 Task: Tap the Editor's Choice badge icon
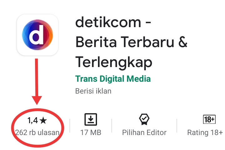tap(144, 119)
